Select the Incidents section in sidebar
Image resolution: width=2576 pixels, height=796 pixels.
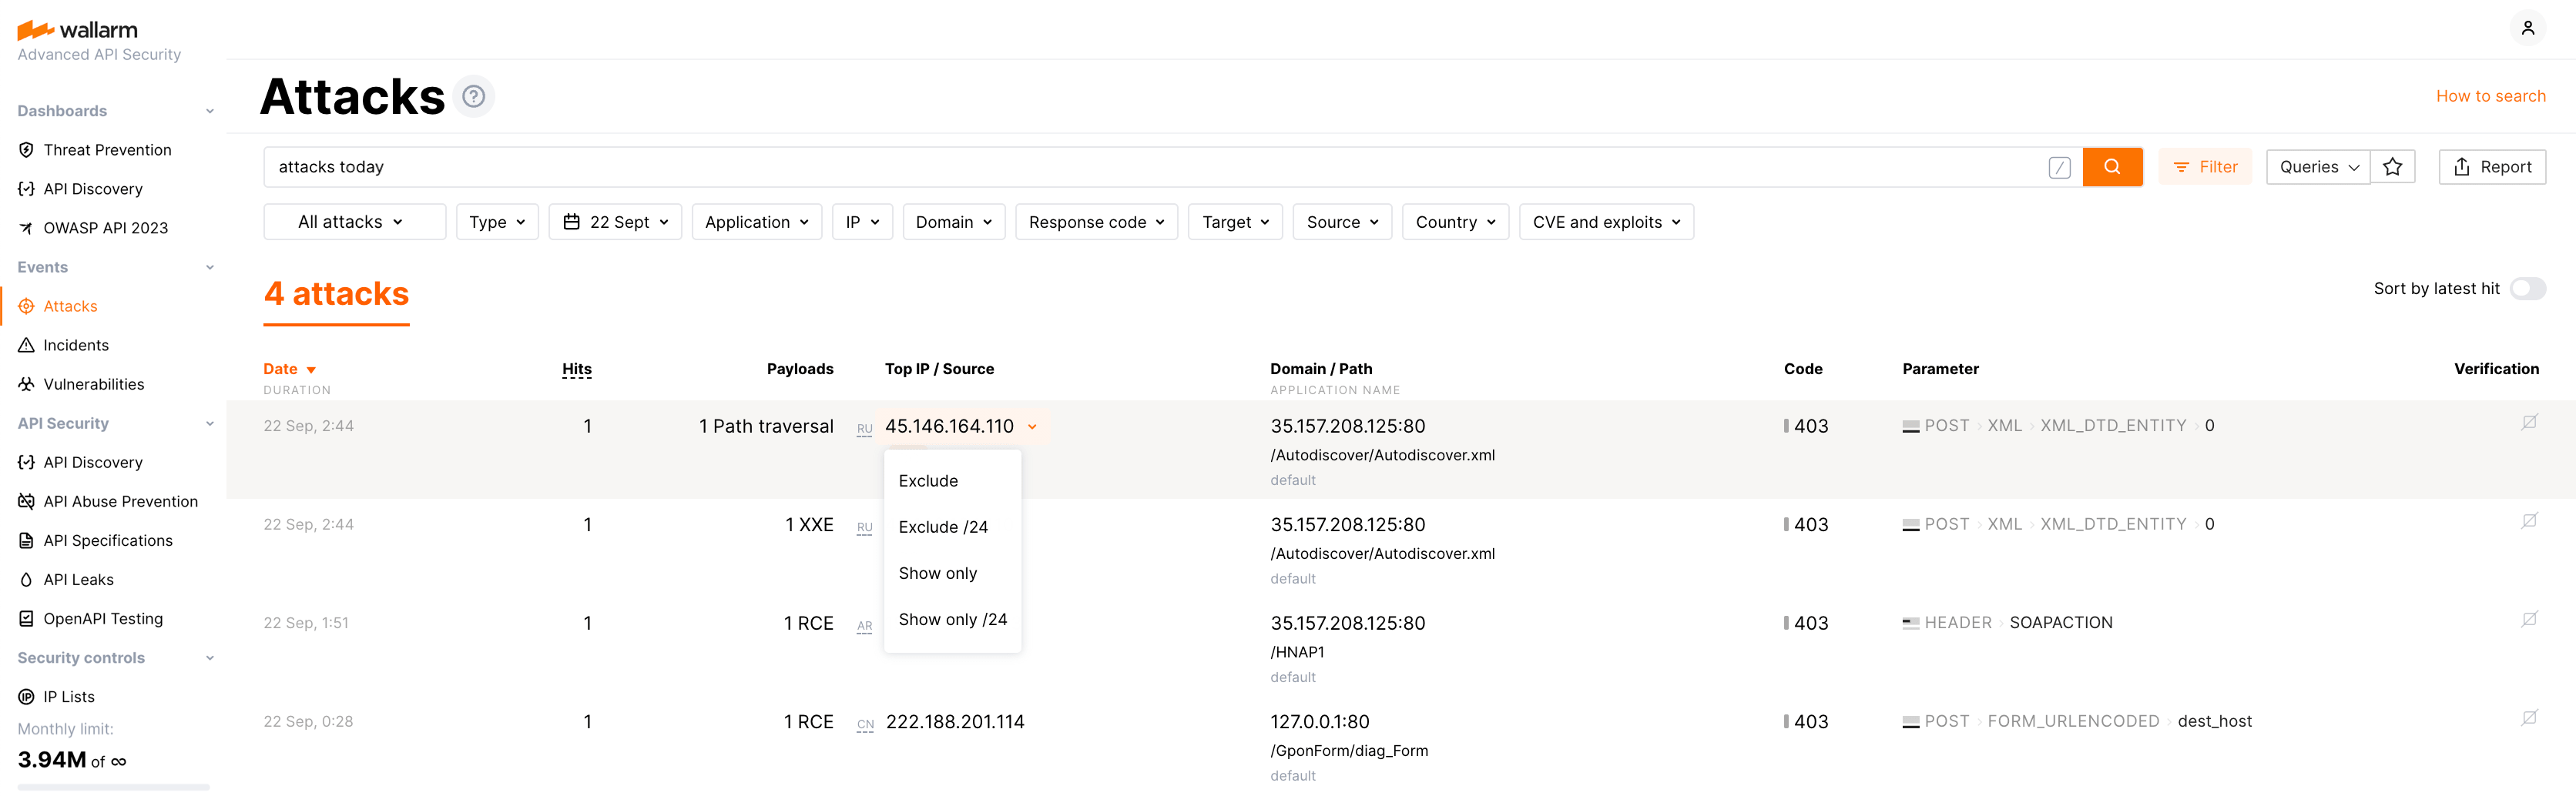(x=76, y=345)
